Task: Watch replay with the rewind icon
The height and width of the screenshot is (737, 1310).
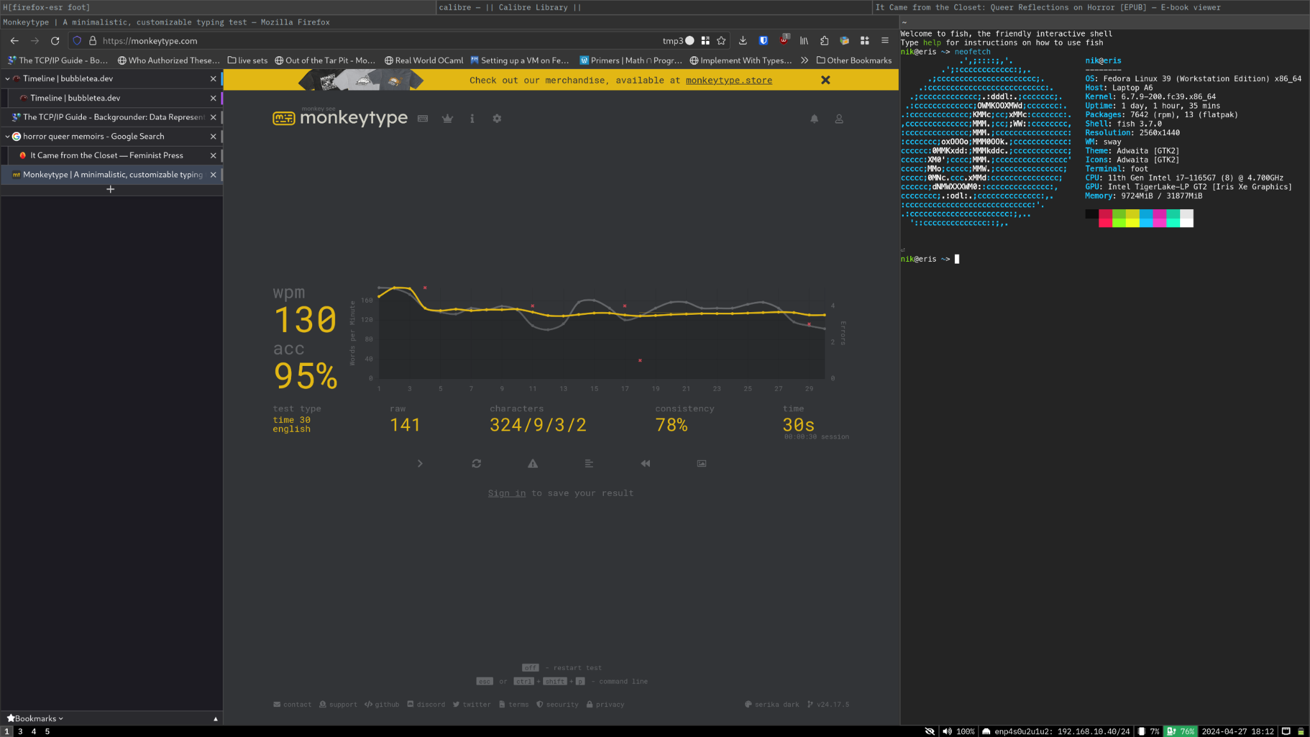Action: click(x=645, y=464)
